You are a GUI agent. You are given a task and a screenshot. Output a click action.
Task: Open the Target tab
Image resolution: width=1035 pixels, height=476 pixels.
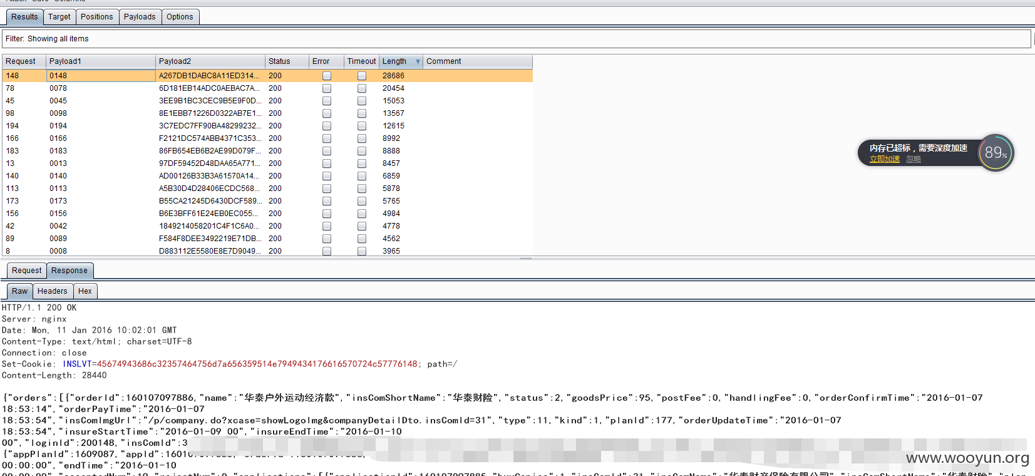coord(59,17)
